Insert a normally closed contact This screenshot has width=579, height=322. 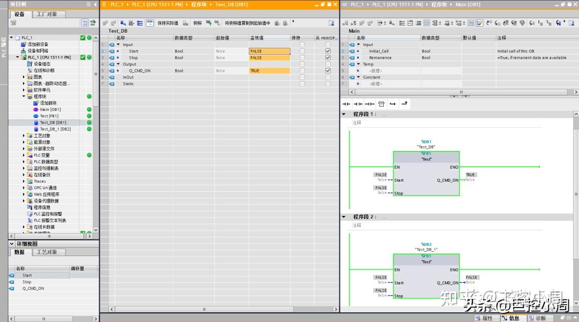pos(358,104)
